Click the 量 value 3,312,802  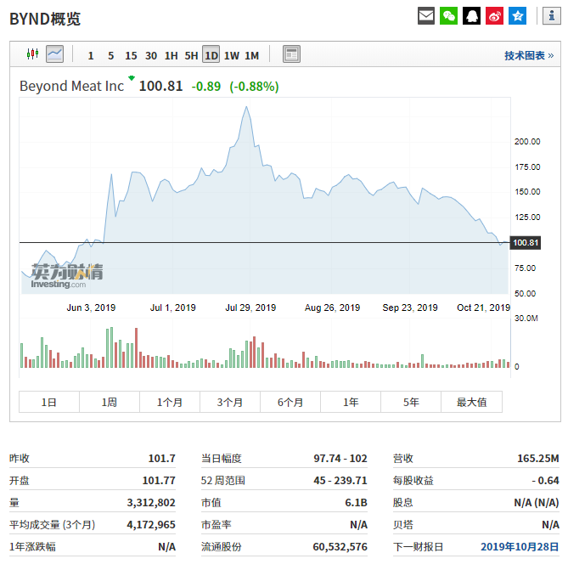tap(151, 502)
